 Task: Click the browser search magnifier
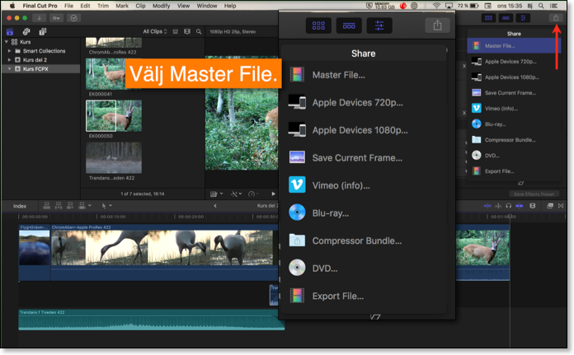(199, 32)
